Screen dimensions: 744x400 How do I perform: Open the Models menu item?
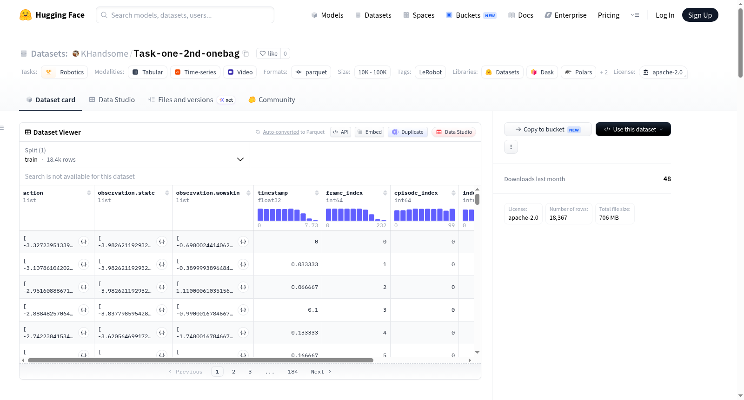coord(327,15)
